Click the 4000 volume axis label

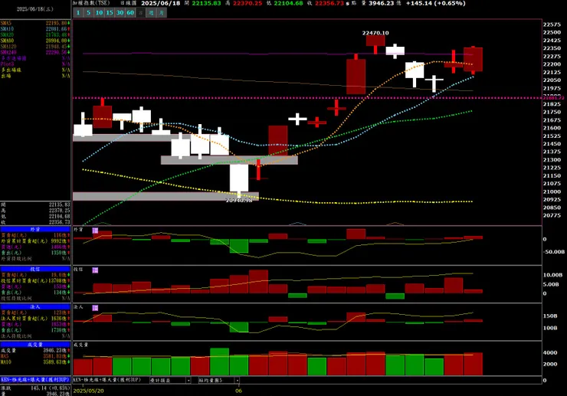[550, 352]
